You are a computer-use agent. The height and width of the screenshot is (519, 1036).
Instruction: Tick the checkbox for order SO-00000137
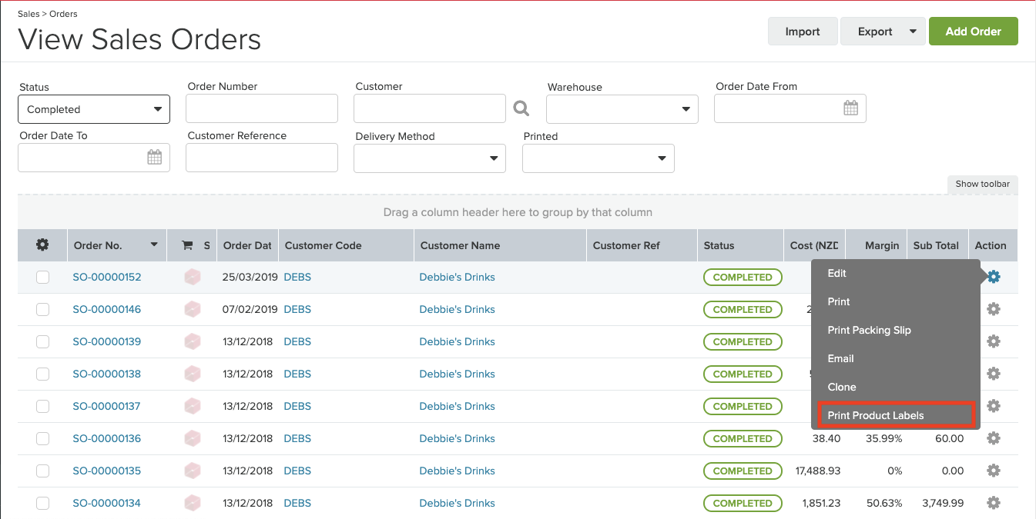(x=42, y=406)
